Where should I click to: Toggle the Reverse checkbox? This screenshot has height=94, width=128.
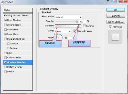pyautogui.click(x=84, y=26)
